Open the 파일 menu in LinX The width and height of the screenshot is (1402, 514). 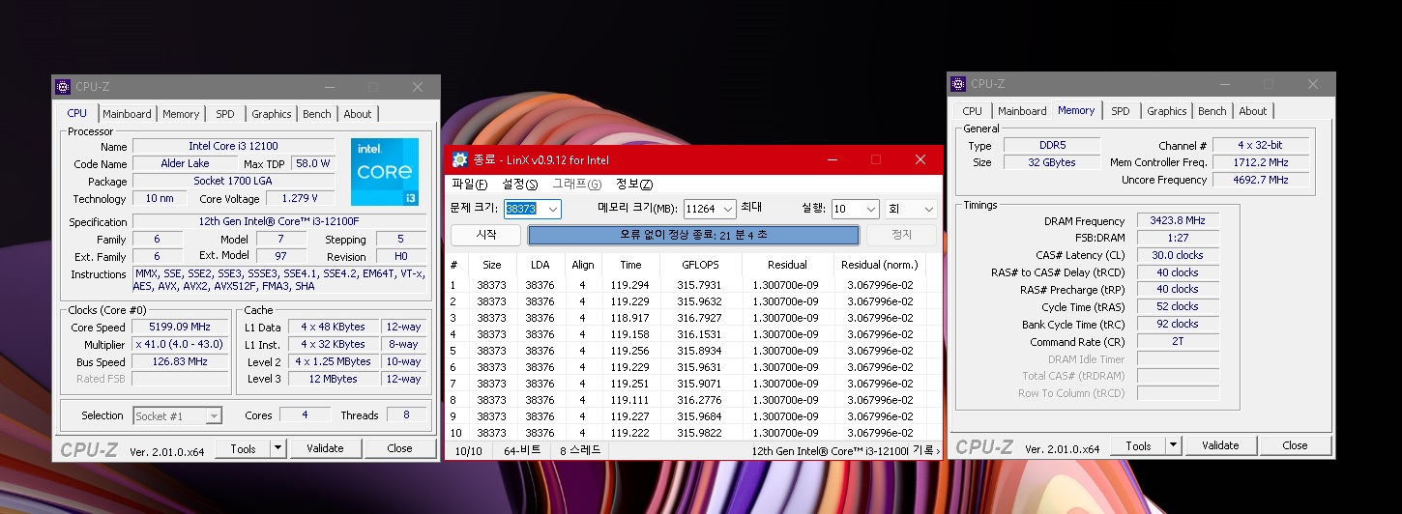470,185
